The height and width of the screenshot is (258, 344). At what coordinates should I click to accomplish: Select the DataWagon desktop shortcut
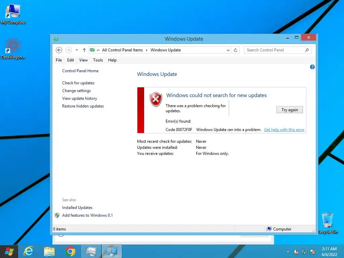coord(13,49)
